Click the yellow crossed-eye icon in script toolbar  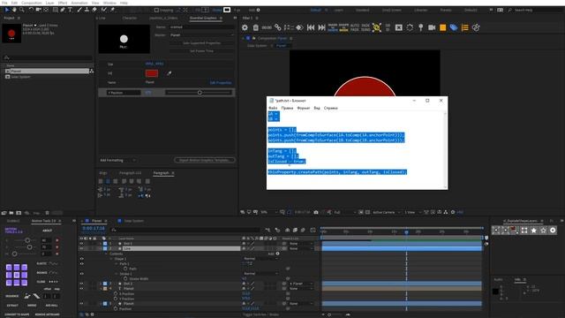pos(377,27)
